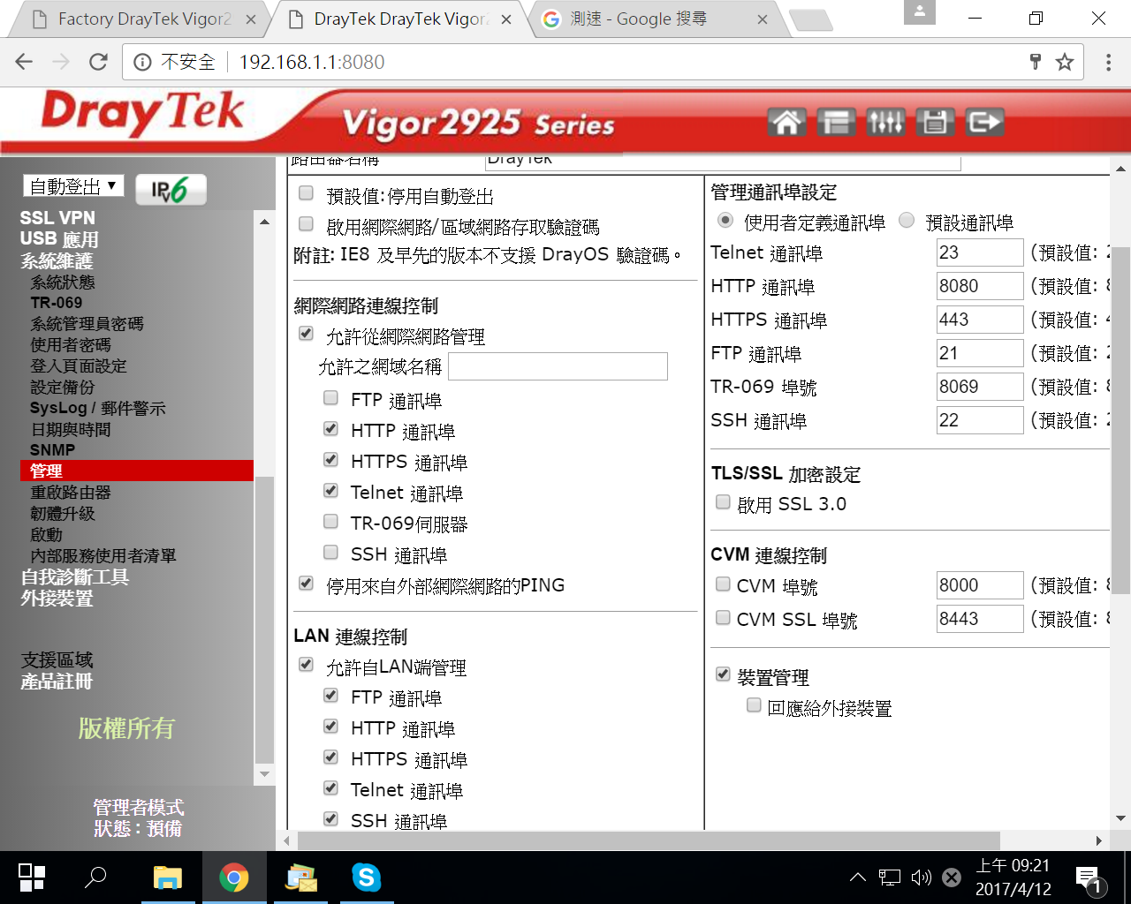Screen dimensions: 1131x904
Task: Open the 產品註冊 link
Action: (57, 682)
